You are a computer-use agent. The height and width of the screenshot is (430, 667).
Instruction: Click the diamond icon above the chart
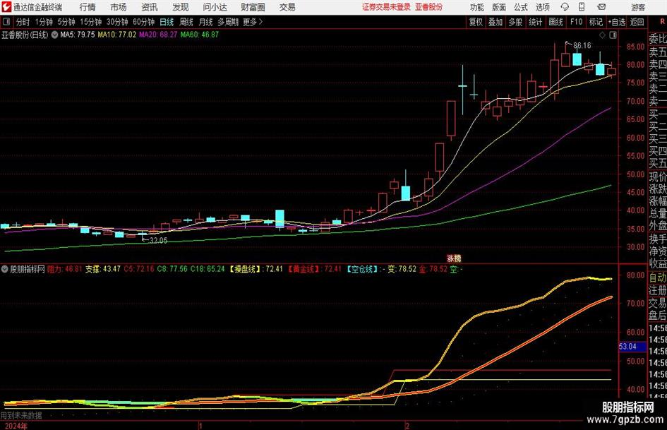coord(602,35)
